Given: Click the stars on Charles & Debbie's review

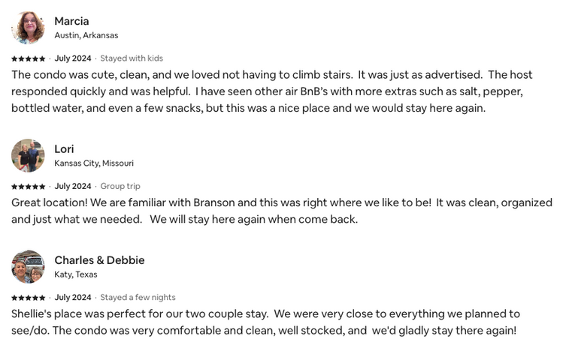Looking at the screenshot, I should tap(28, 298).
